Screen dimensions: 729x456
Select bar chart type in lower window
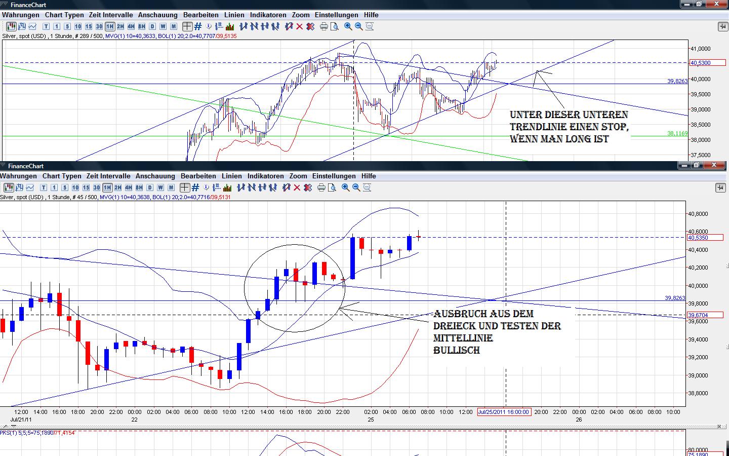(18, 187)
